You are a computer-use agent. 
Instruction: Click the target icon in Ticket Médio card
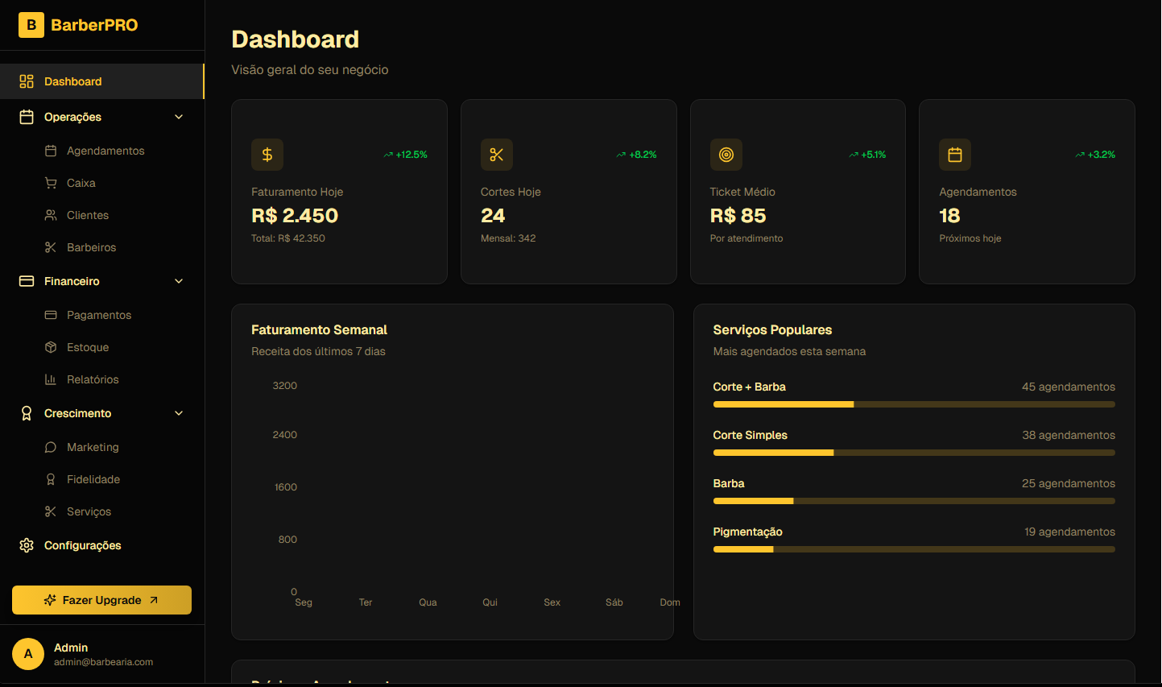(726, 155)
